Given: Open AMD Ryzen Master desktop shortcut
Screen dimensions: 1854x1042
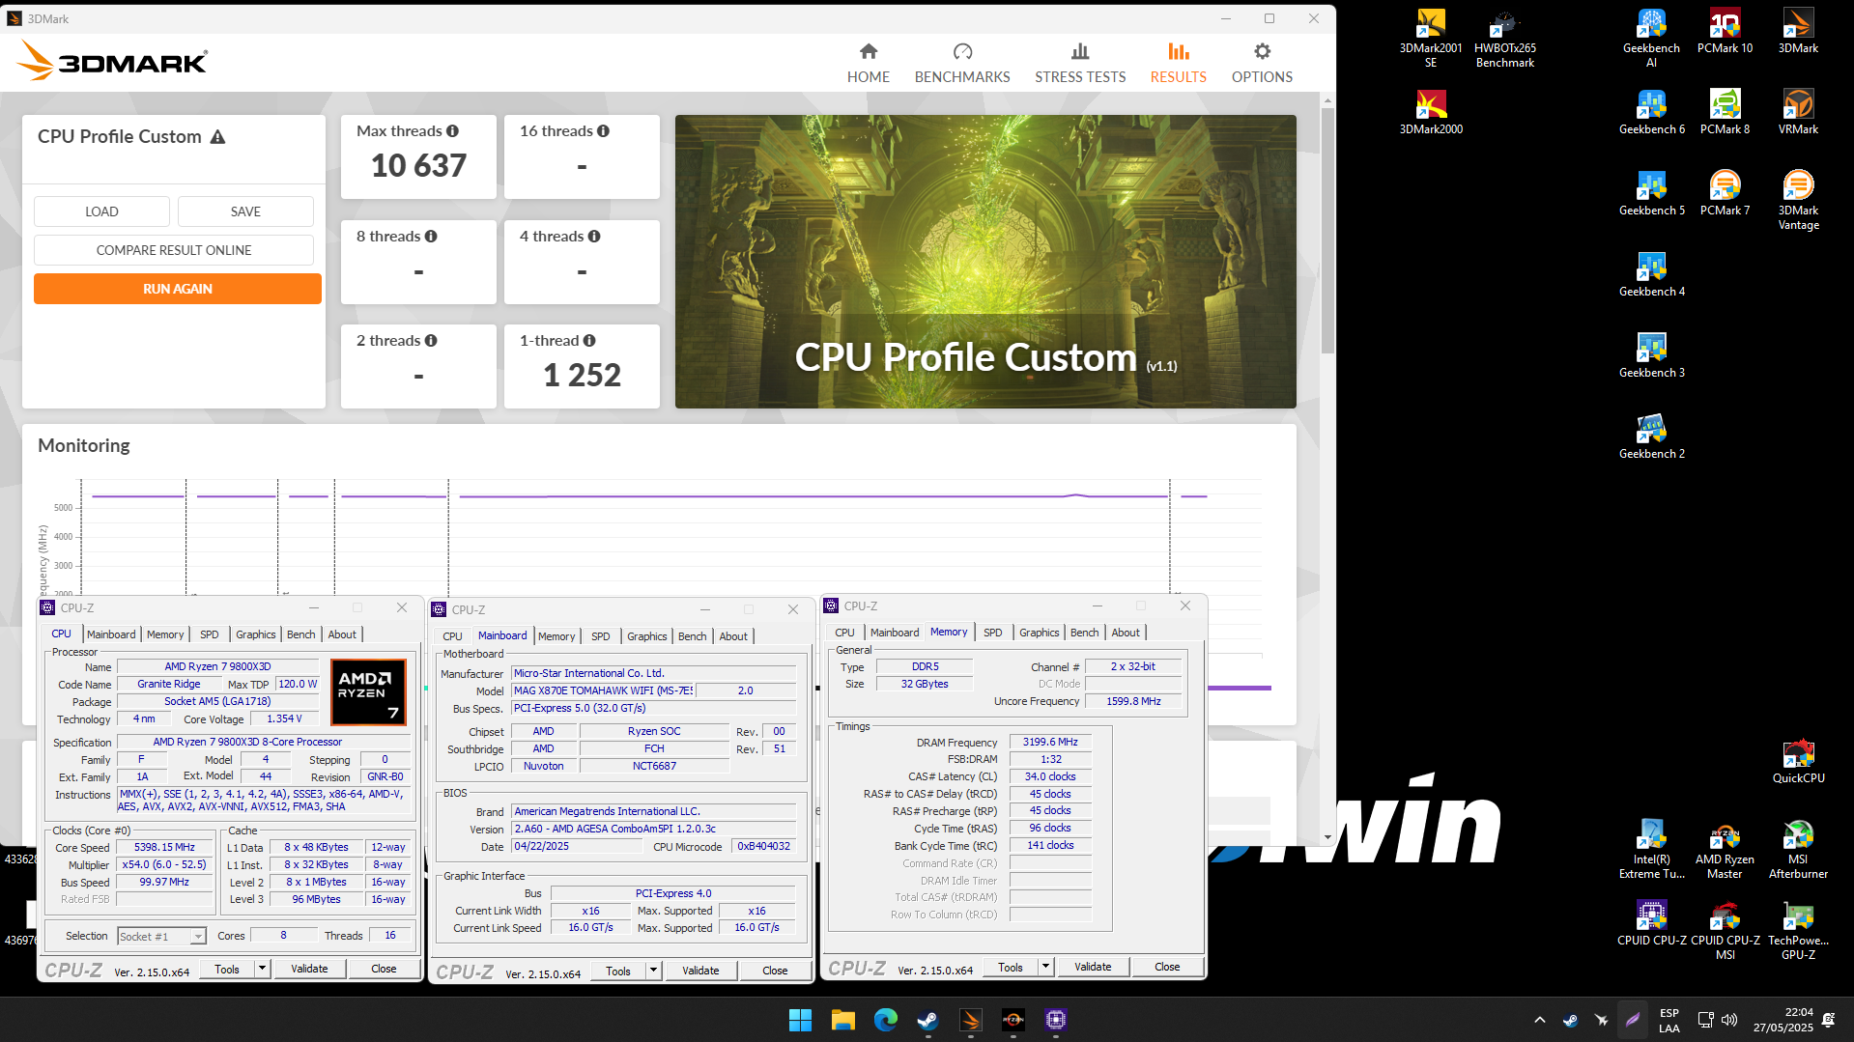Looking at the screenshot, I should point(1725,850).
